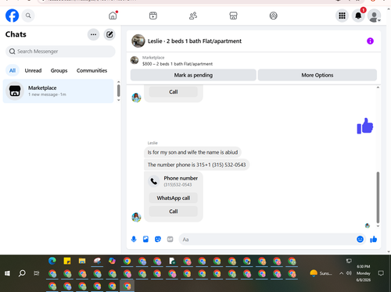Open the Marketplace conversation in chat list
This screenshot has width=391, height=292.
point(58,91)
